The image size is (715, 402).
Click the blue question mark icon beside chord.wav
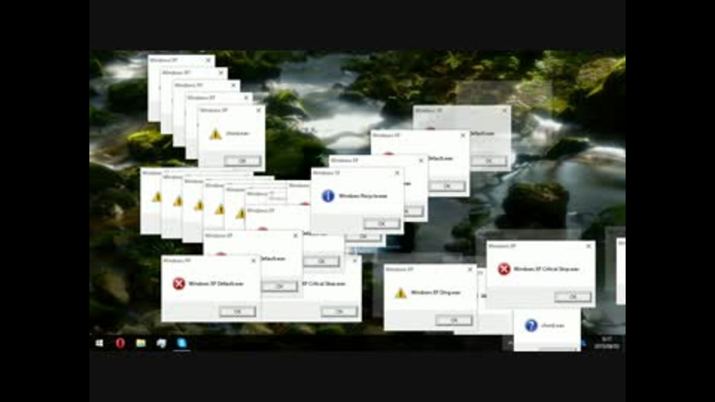531,325
